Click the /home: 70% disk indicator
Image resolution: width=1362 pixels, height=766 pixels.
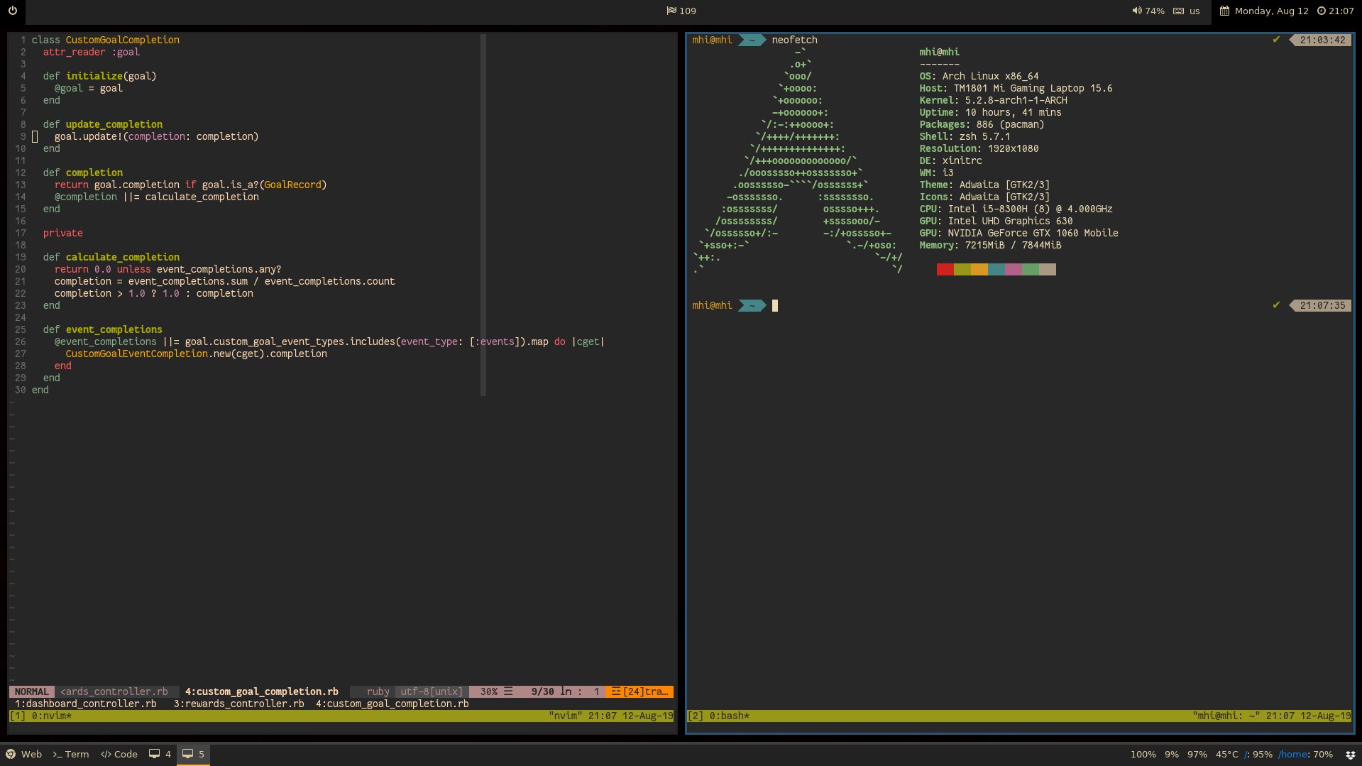[x=1305, y=755]
